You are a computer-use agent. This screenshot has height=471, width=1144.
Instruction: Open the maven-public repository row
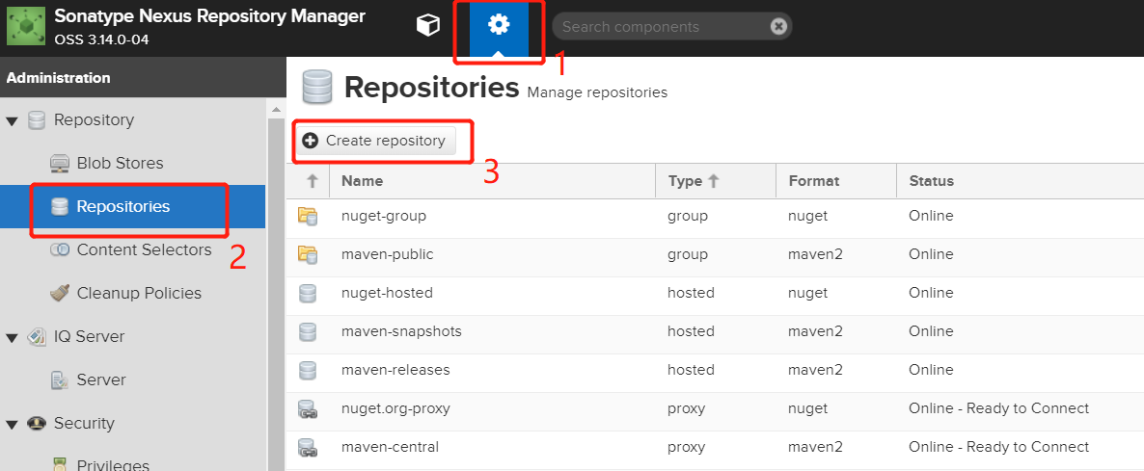pos(715,255)
